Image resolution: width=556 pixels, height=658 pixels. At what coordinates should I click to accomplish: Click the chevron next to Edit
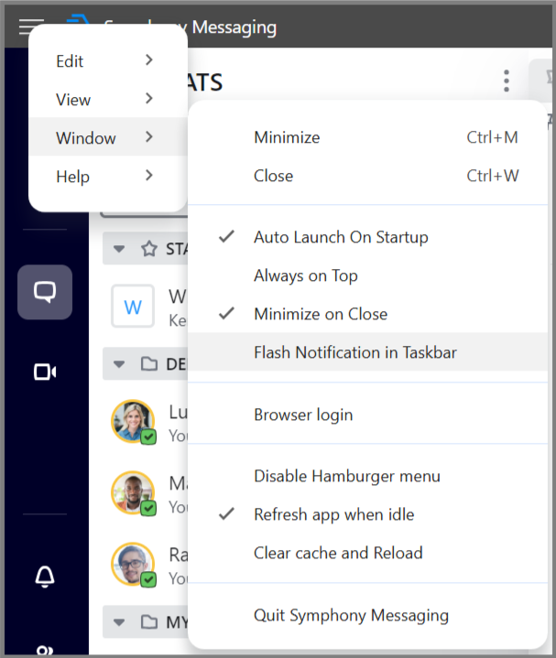(x=149, y=60)
